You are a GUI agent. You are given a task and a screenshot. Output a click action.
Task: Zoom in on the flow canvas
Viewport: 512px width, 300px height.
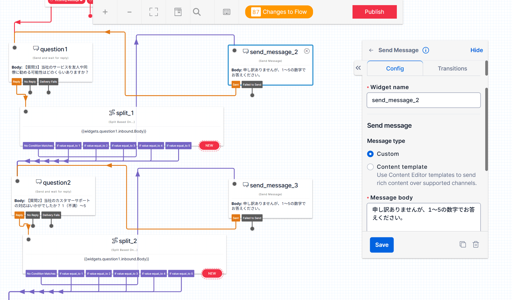pyautogui.click(x=105, y=12)
